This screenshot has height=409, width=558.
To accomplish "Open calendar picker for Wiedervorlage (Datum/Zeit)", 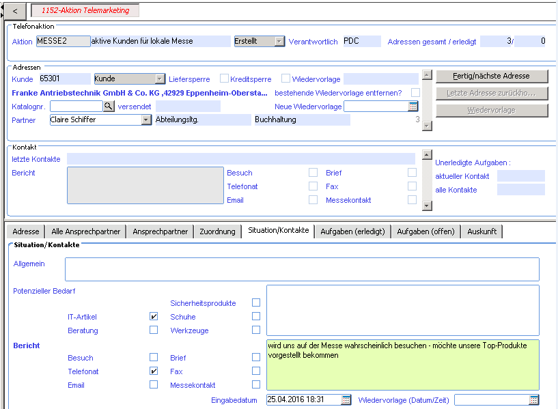I will click(534, 399).
